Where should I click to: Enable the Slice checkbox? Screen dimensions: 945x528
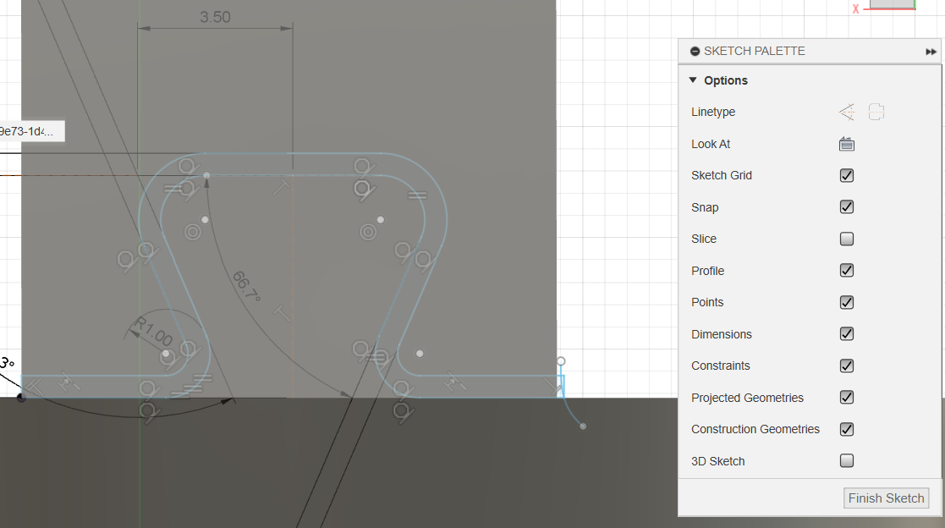847,239
